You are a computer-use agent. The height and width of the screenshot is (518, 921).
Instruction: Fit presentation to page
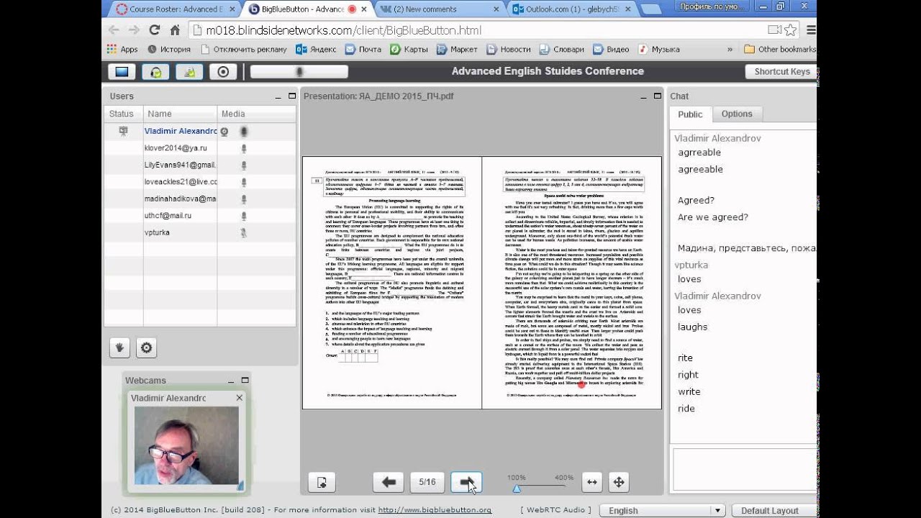coord(619,482)
